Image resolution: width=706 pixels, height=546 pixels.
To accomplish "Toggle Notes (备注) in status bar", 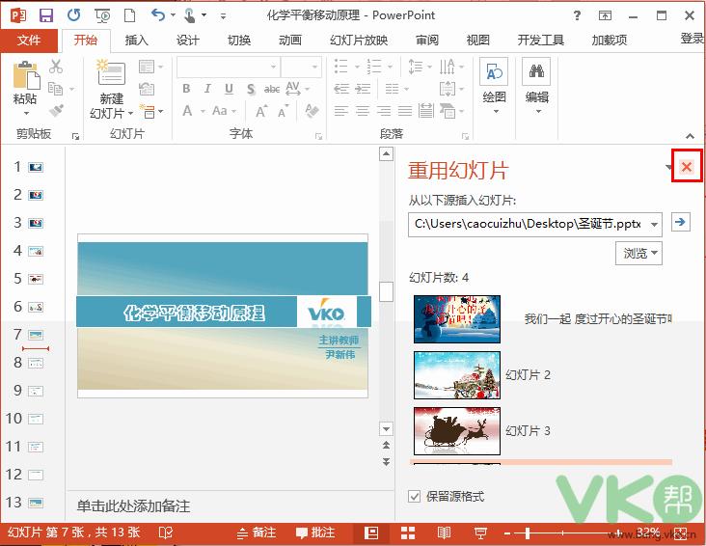I will (257, 532).
